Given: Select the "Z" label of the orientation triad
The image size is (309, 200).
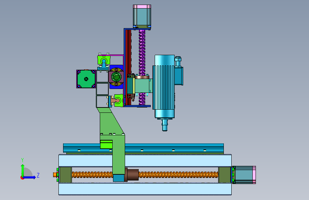Looking at the screenshot, I should 38,175.
